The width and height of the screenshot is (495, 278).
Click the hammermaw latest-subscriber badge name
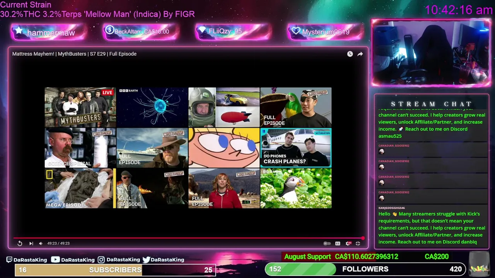(x=51, y=33)
